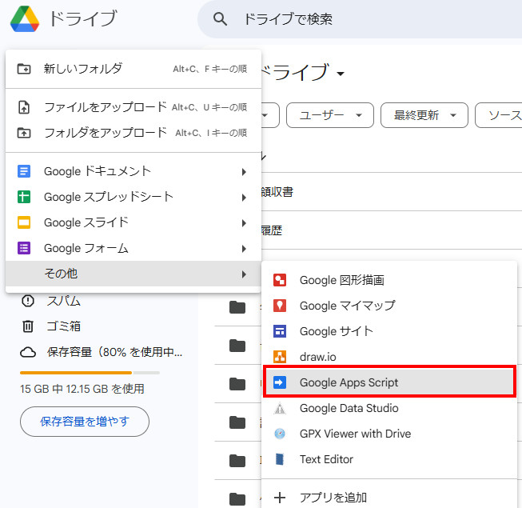Click the Google Docs blue icon
Image resolution: width=522 pixels, height=508 pixels.
(x=24, y=171)
